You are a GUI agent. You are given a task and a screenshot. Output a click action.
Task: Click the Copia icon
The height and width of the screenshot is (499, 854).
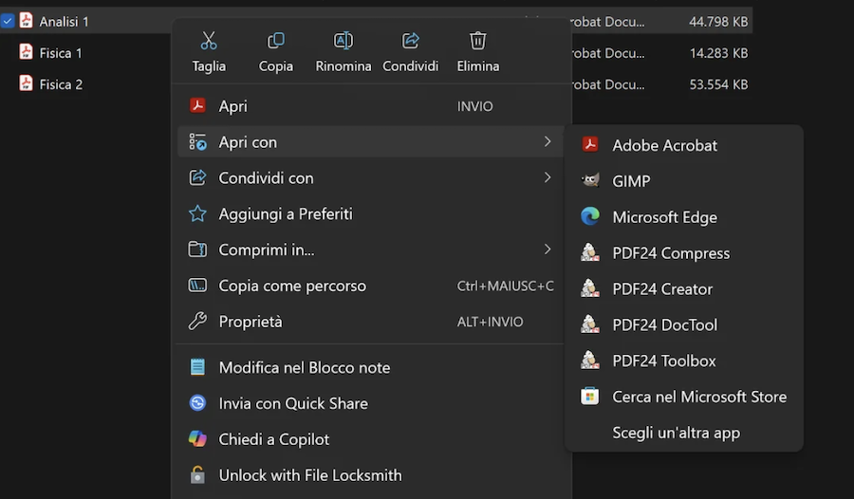pyautogui.click(x=276, y=41)
